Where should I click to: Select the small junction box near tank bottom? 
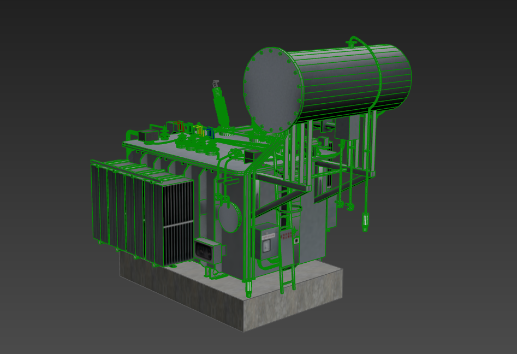click(x=209, y=251)
